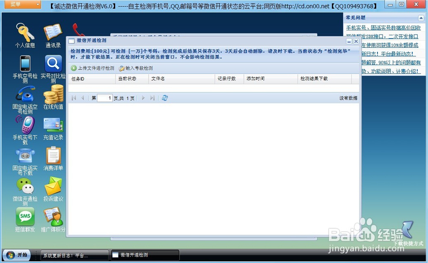Go to first page of results
The height and width of the screenshot is (263, 428).
pyautogui.click(x=74, y=98)
